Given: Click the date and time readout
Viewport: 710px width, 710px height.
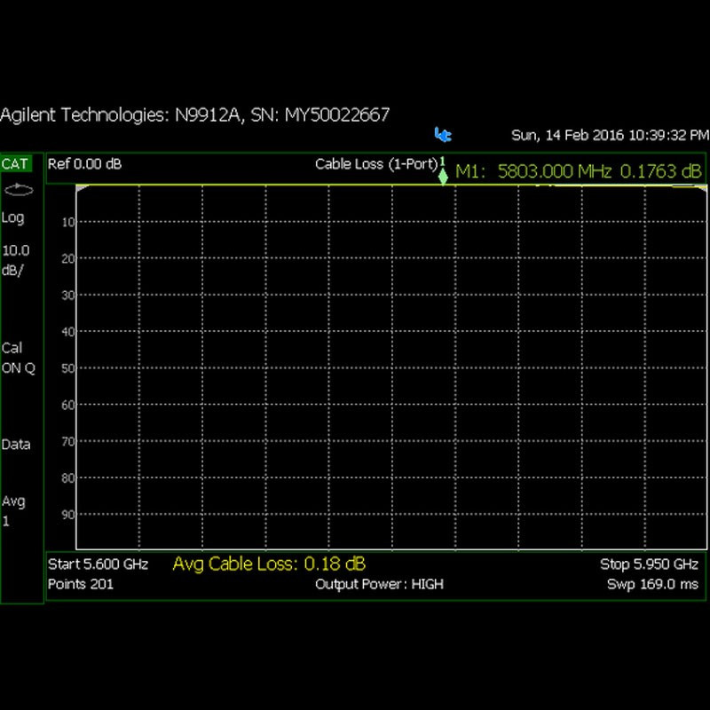Looking at the screenshot, I should pos(610,135).
